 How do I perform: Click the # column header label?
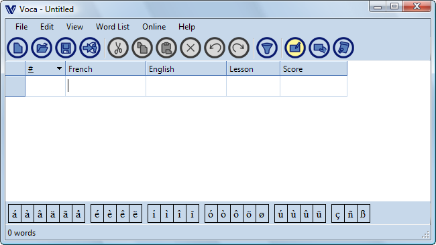click(x=31, y=69)
